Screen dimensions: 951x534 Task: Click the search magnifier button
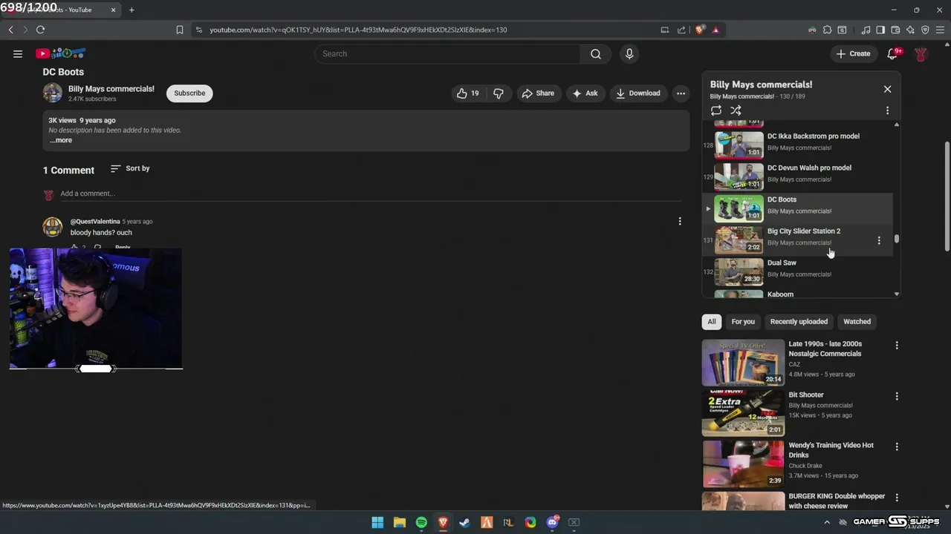[596, 53]
